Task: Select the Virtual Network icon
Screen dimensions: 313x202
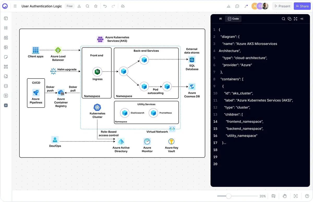Action: pyautogui.click(x=172, y=129)
